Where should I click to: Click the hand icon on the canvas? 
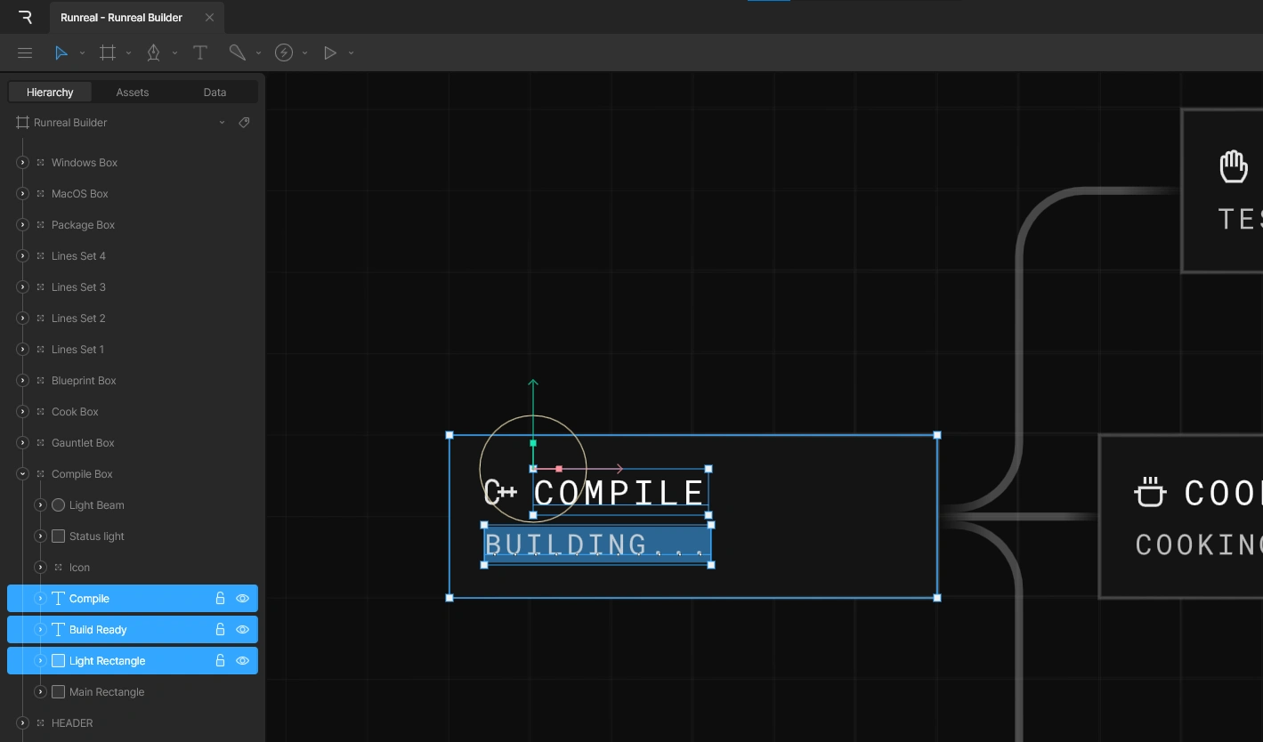coord(1234,166)
